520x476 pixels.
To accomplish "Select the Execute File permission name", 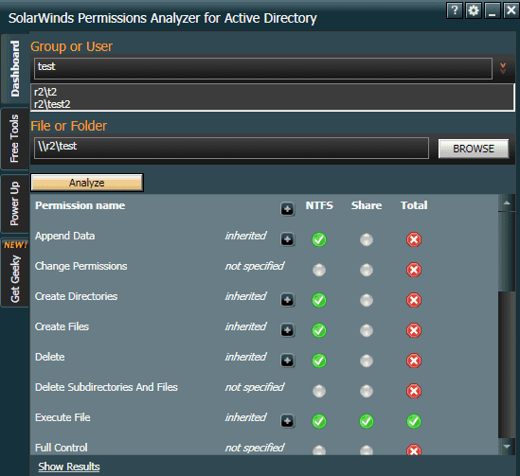I will (63, 417).
